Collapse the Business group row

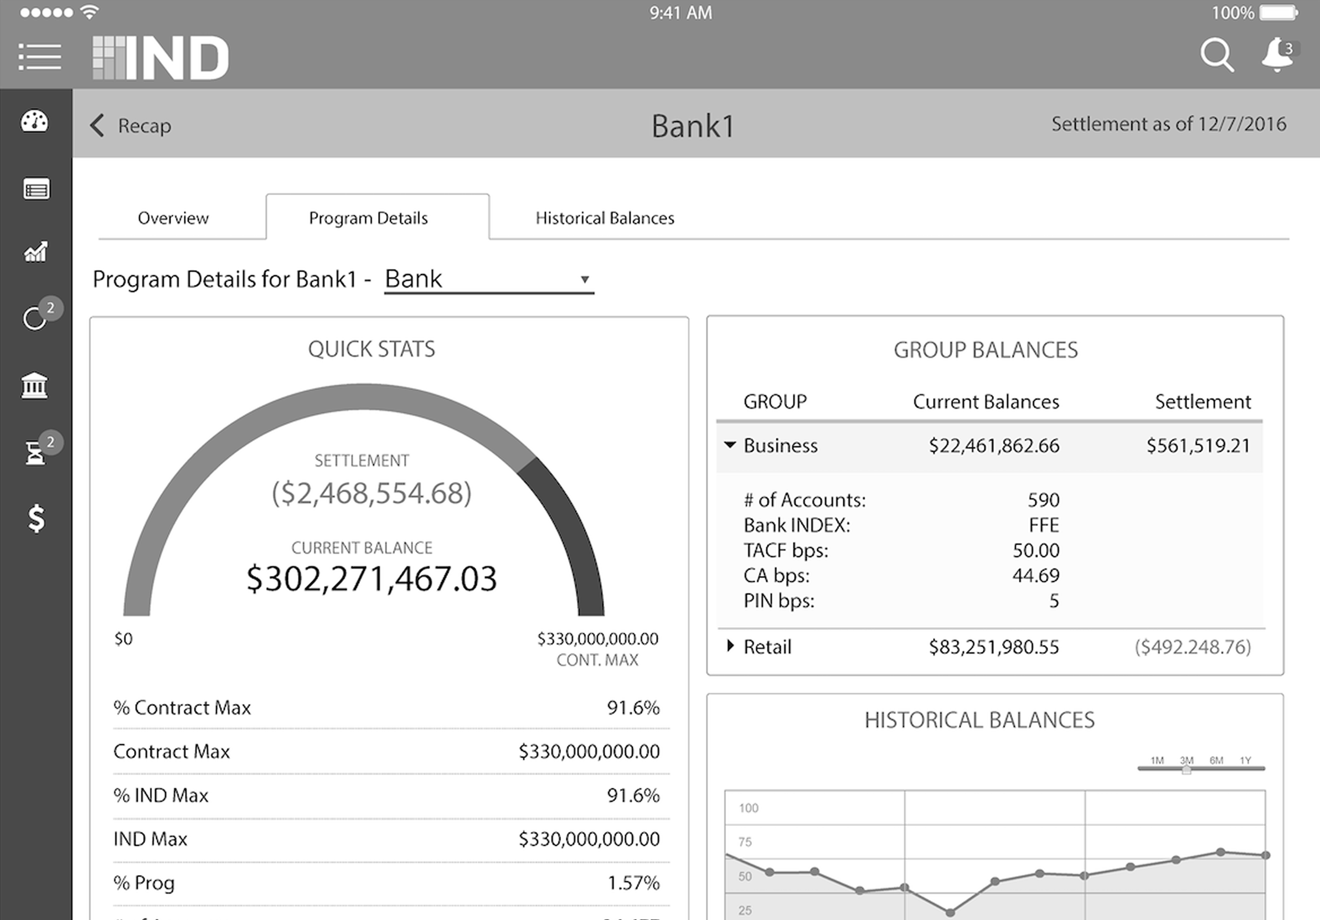pyautogui.click(x=730, y=445)
